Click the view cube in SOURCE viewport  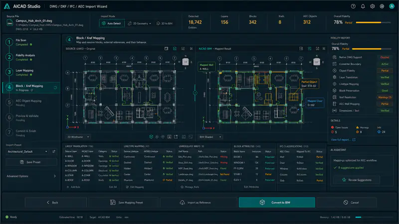click(x=186, y=62)
